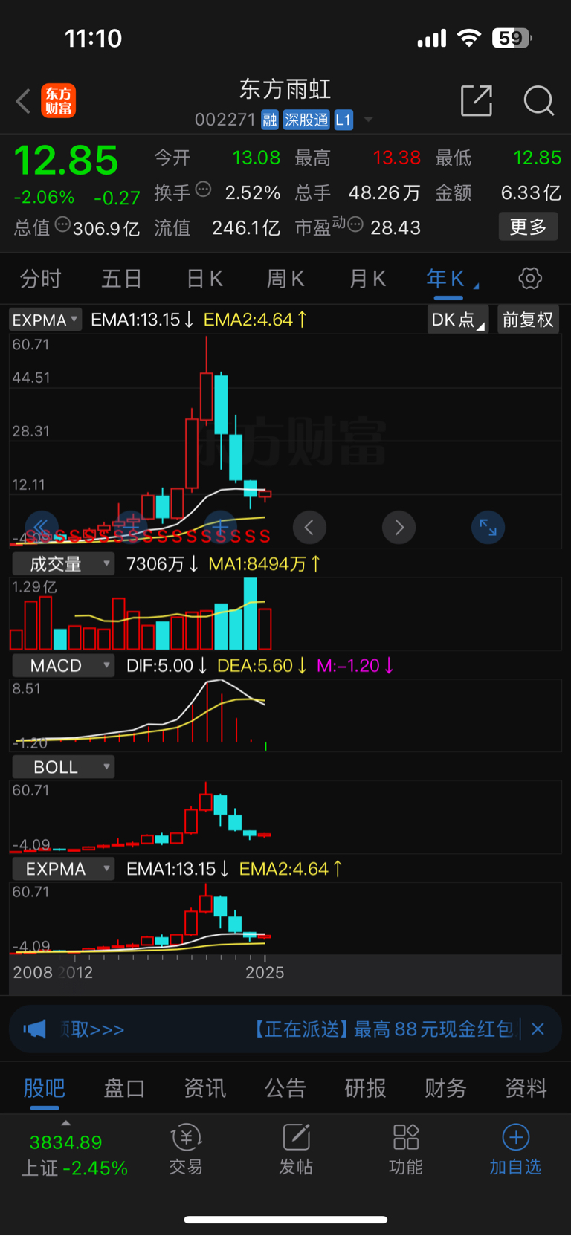Expand the stock code dropdown arrow
Screen dimensions: 571x1236
[368, 120]
